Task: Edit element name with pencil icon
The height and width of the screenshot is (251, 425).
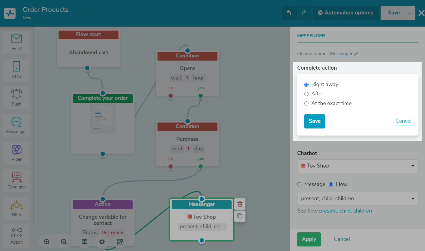Action: [x=356, y=54]
